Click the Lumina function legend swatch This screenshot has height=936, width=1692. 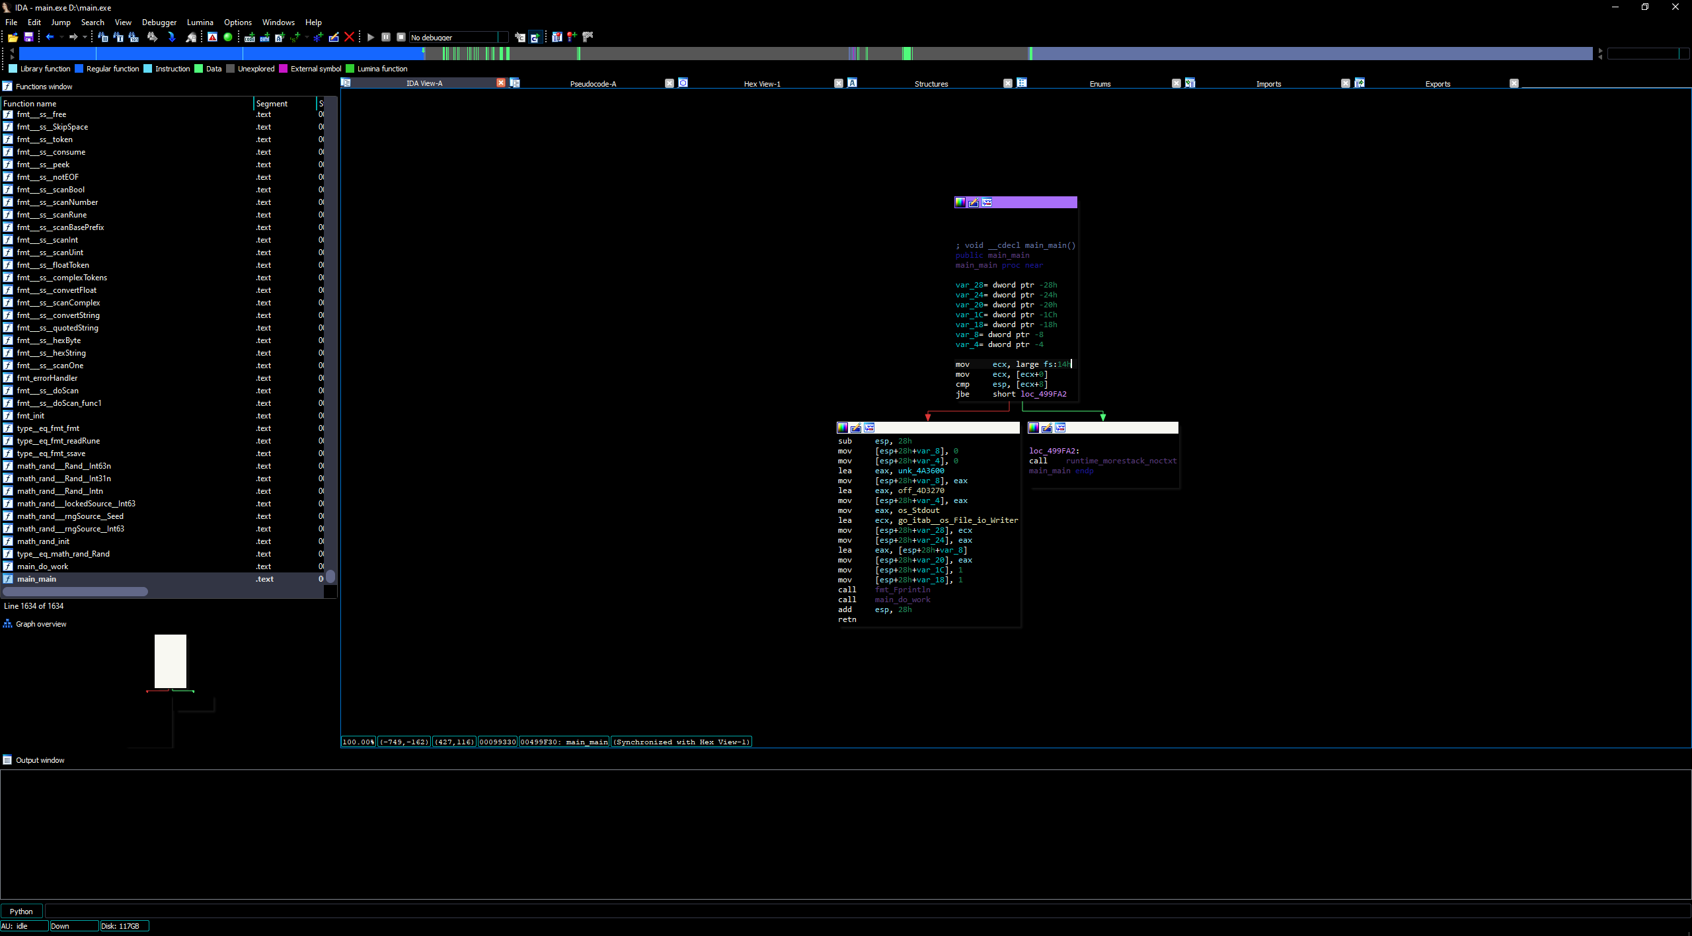[x=350, y=69]
